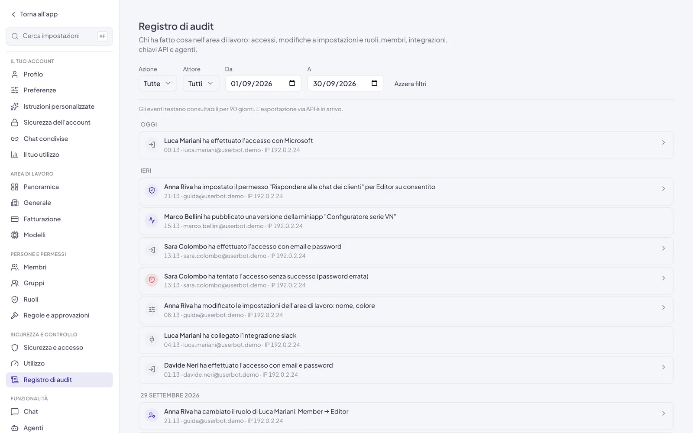Click the login arrow icon on Davide Neri event
The image size is (693, 433).
click(152, 369)
